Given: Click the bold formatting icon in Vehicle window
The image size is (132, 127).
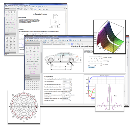Looking at the screenshot, I should coord(67,44).
